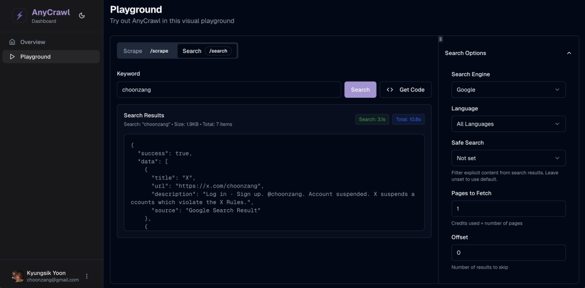Open the Safe Search dropdown
Viewport: 585px width, 288px height.
click(x=508, y=158)
